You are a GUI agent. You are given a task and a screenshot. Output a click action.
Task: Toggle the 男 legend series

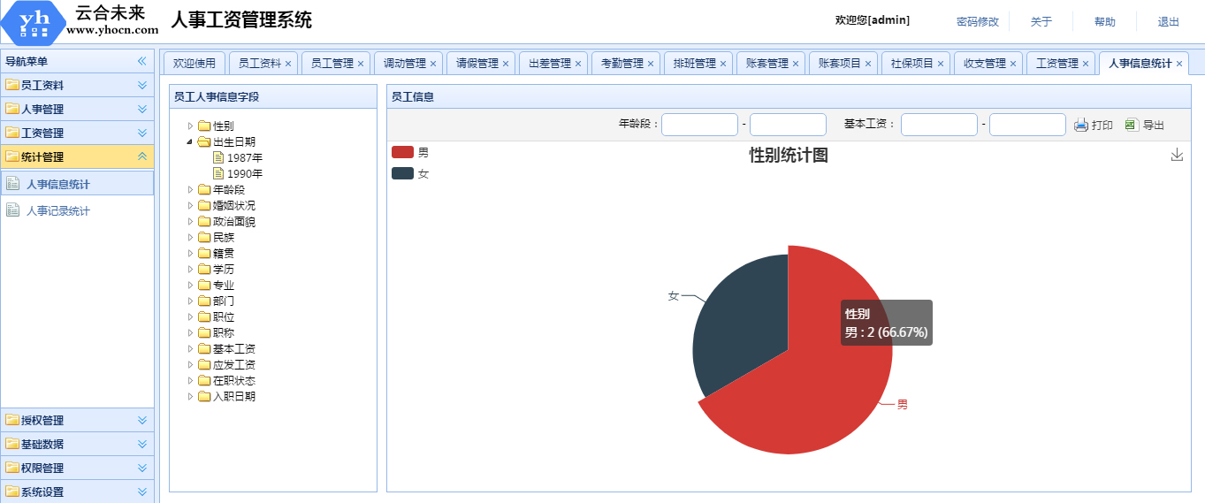coord(403,153)
